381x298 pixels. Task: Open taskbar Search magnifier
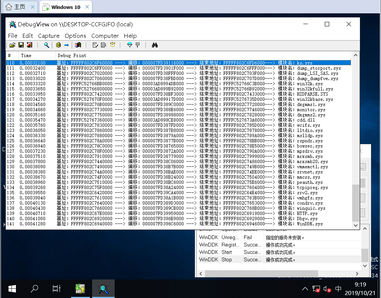(x=34, y=289)
